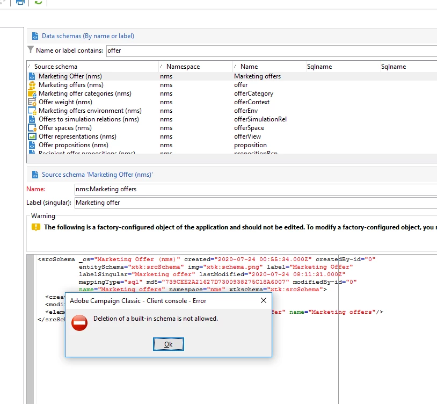Click the offerSimulationRel name cell
The width and height of the screenshot is (437, 404).
pyautogui.click(x=260, y=119)
